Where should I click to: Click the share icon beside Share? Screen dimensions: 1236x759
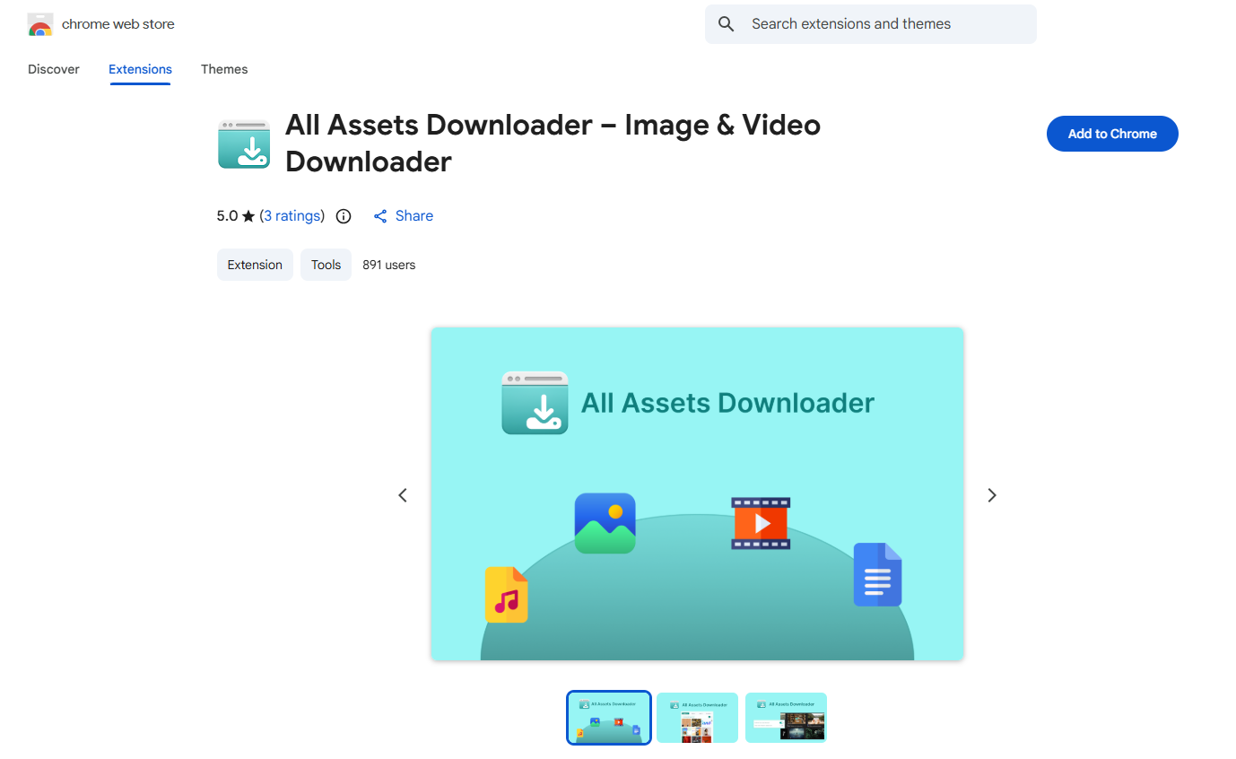point(380,216)
